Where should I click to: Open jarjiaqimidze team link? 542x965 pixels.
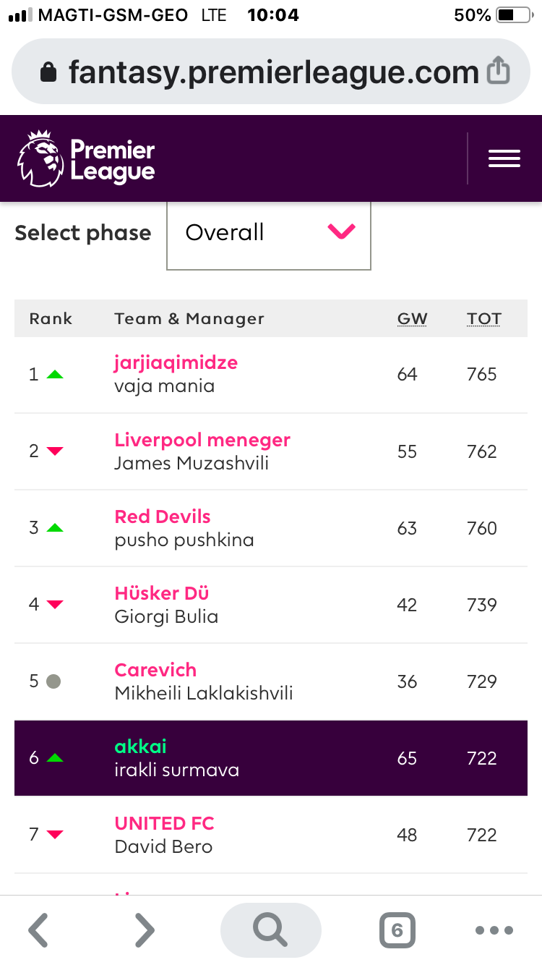[176, 362]
